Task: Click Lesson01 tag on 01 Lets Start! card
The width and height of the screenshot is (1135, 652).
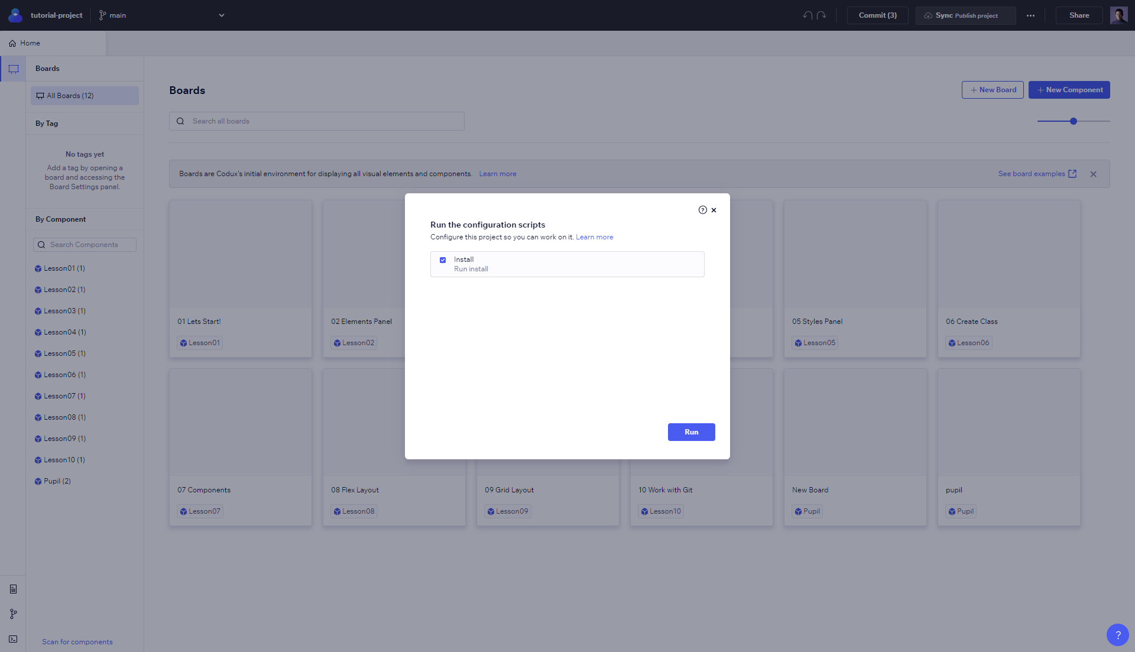Action: (x=200, y=343)
